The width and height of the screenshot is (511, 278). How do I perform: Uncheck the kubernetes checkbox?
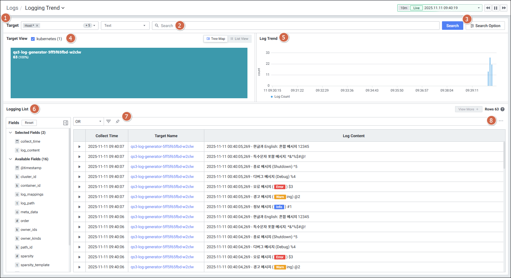(33, 39)
